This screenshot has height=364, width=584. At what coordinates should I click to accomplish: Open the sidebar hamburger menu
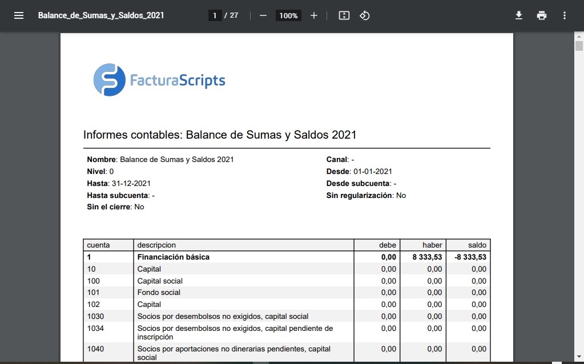[x=19, y=15]
